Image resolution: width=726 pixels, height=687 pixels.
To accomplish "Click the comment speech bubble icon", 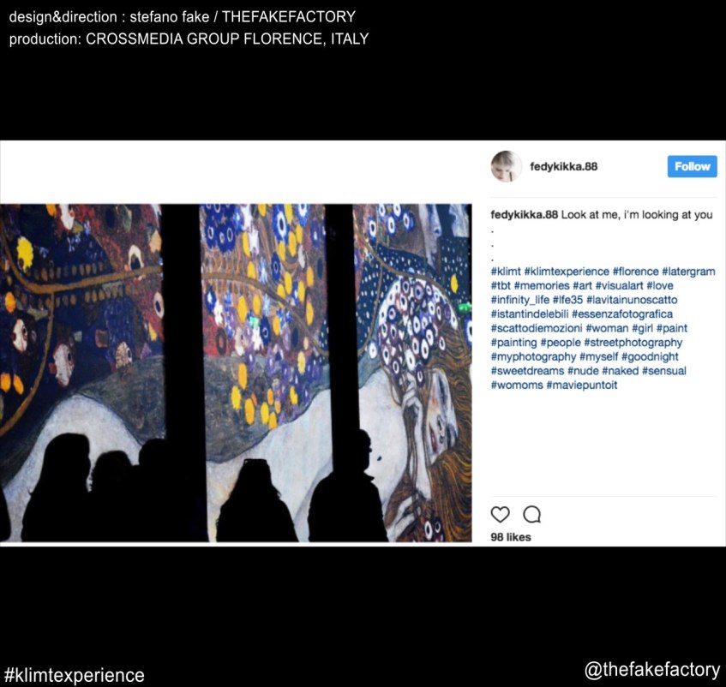I will click(531, 514).
